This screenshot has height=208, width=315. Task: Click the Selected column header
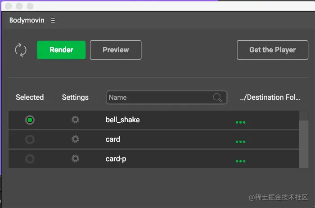[30, 97]
